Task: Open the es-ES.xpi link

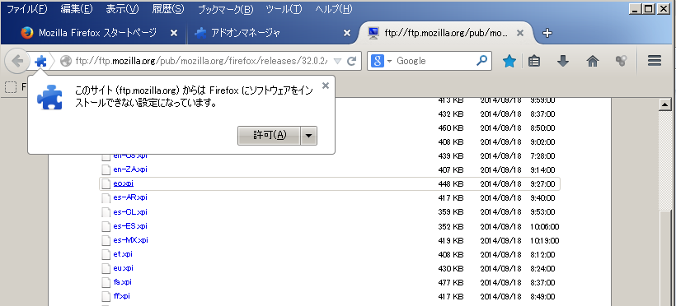Action: pos(130,226)
